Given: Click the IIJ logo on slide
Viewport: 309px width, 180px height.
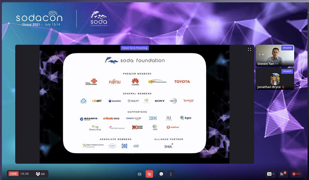Looking at the screenshot, I should [x=168, y=118].
